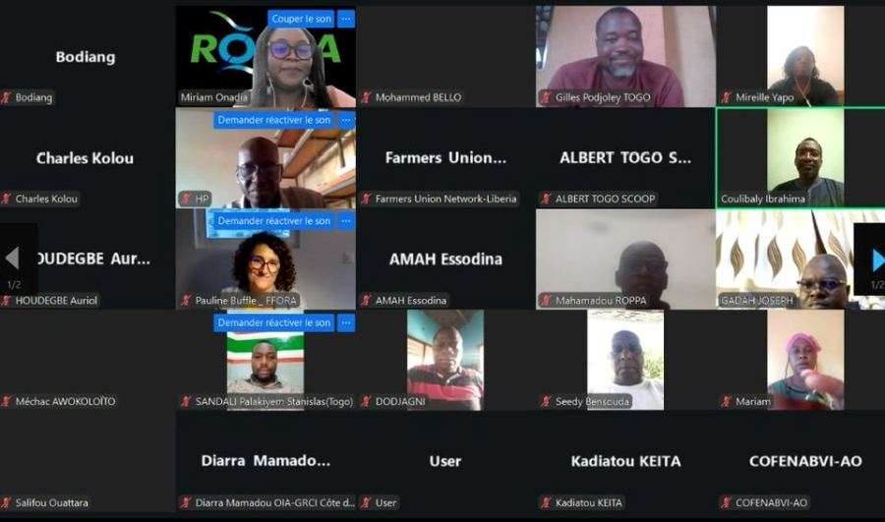
Task: Select Coulibaly Ibrahima's highlighted video tile
Action: (800, 158)
